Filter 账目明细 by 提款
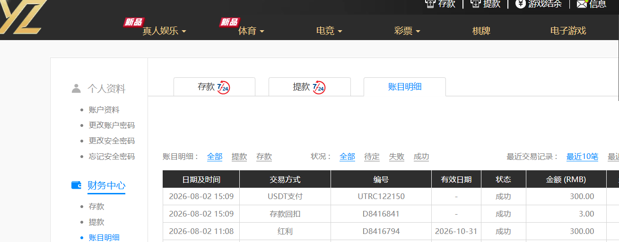The image size is (619, 242). 239,157
